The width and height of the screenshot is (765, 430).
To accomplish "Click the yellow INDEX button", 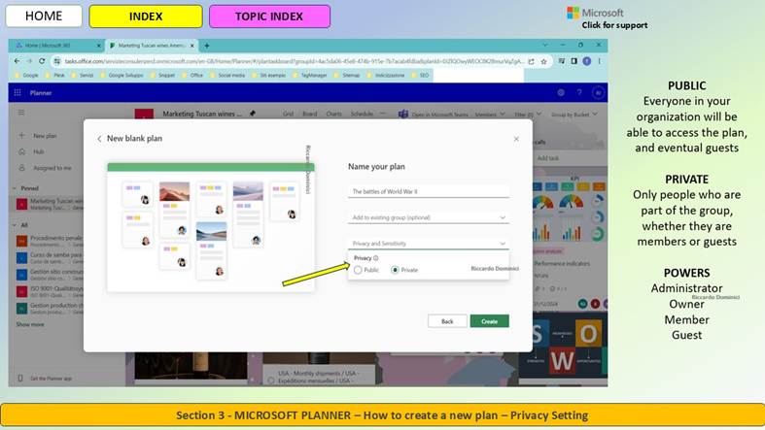I will pos(146,17).
